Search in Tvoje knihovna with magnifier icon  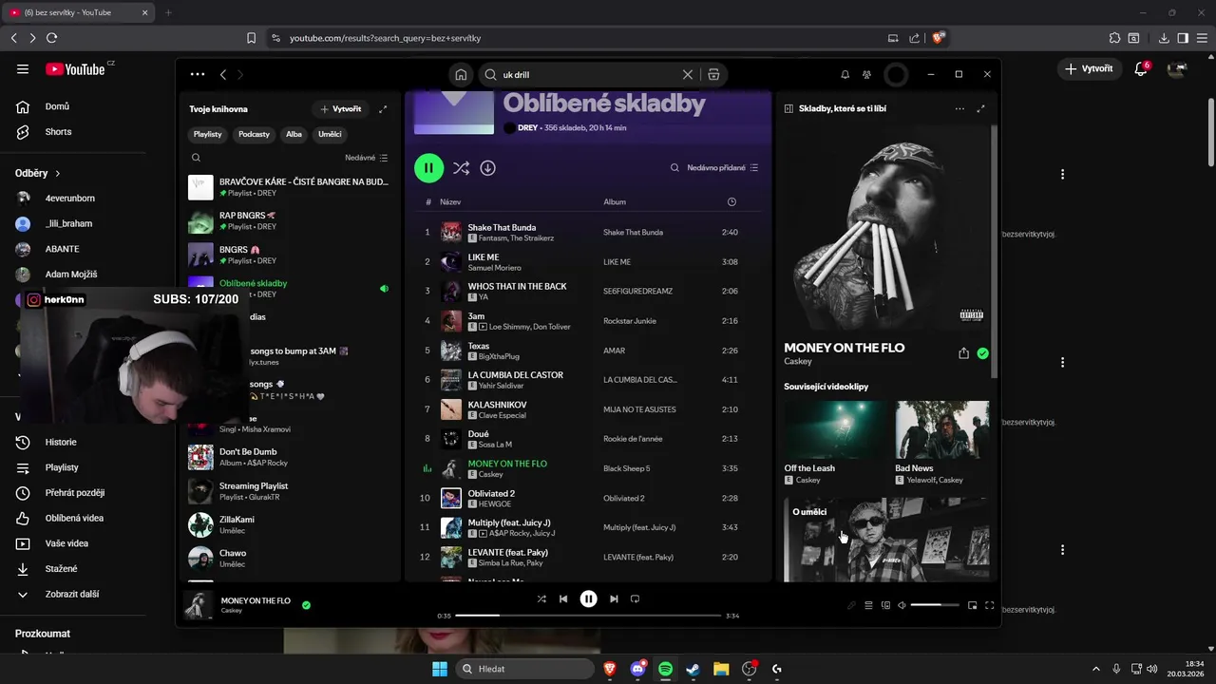point(196,158)
